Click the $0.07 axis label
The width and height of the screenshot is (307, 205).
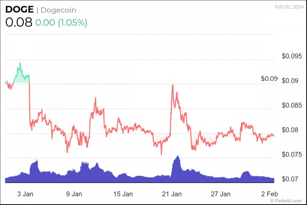point(290,179)
